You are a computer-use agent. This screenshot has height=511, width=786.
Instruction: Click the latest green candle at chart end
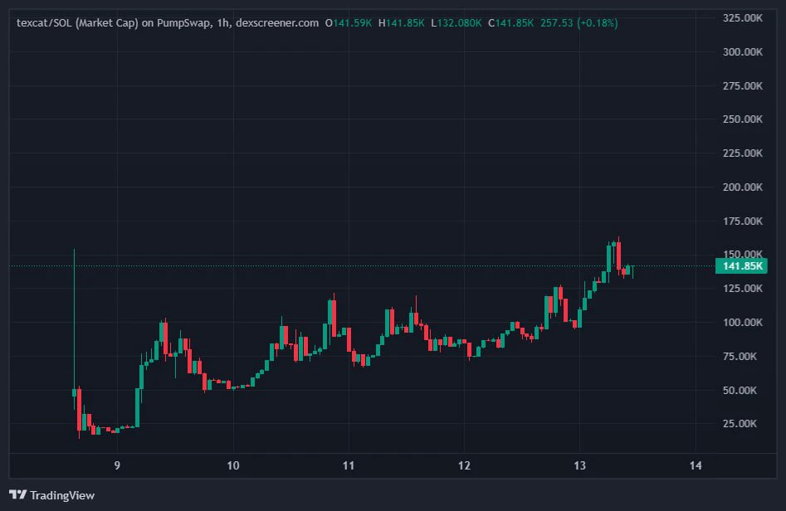pyautogui.click(x=633, y=271)
